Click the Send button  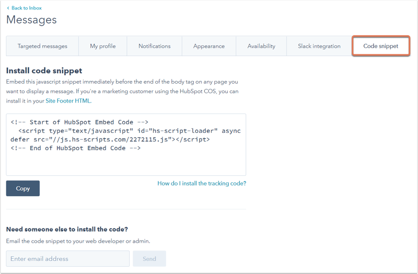(149, 258)
